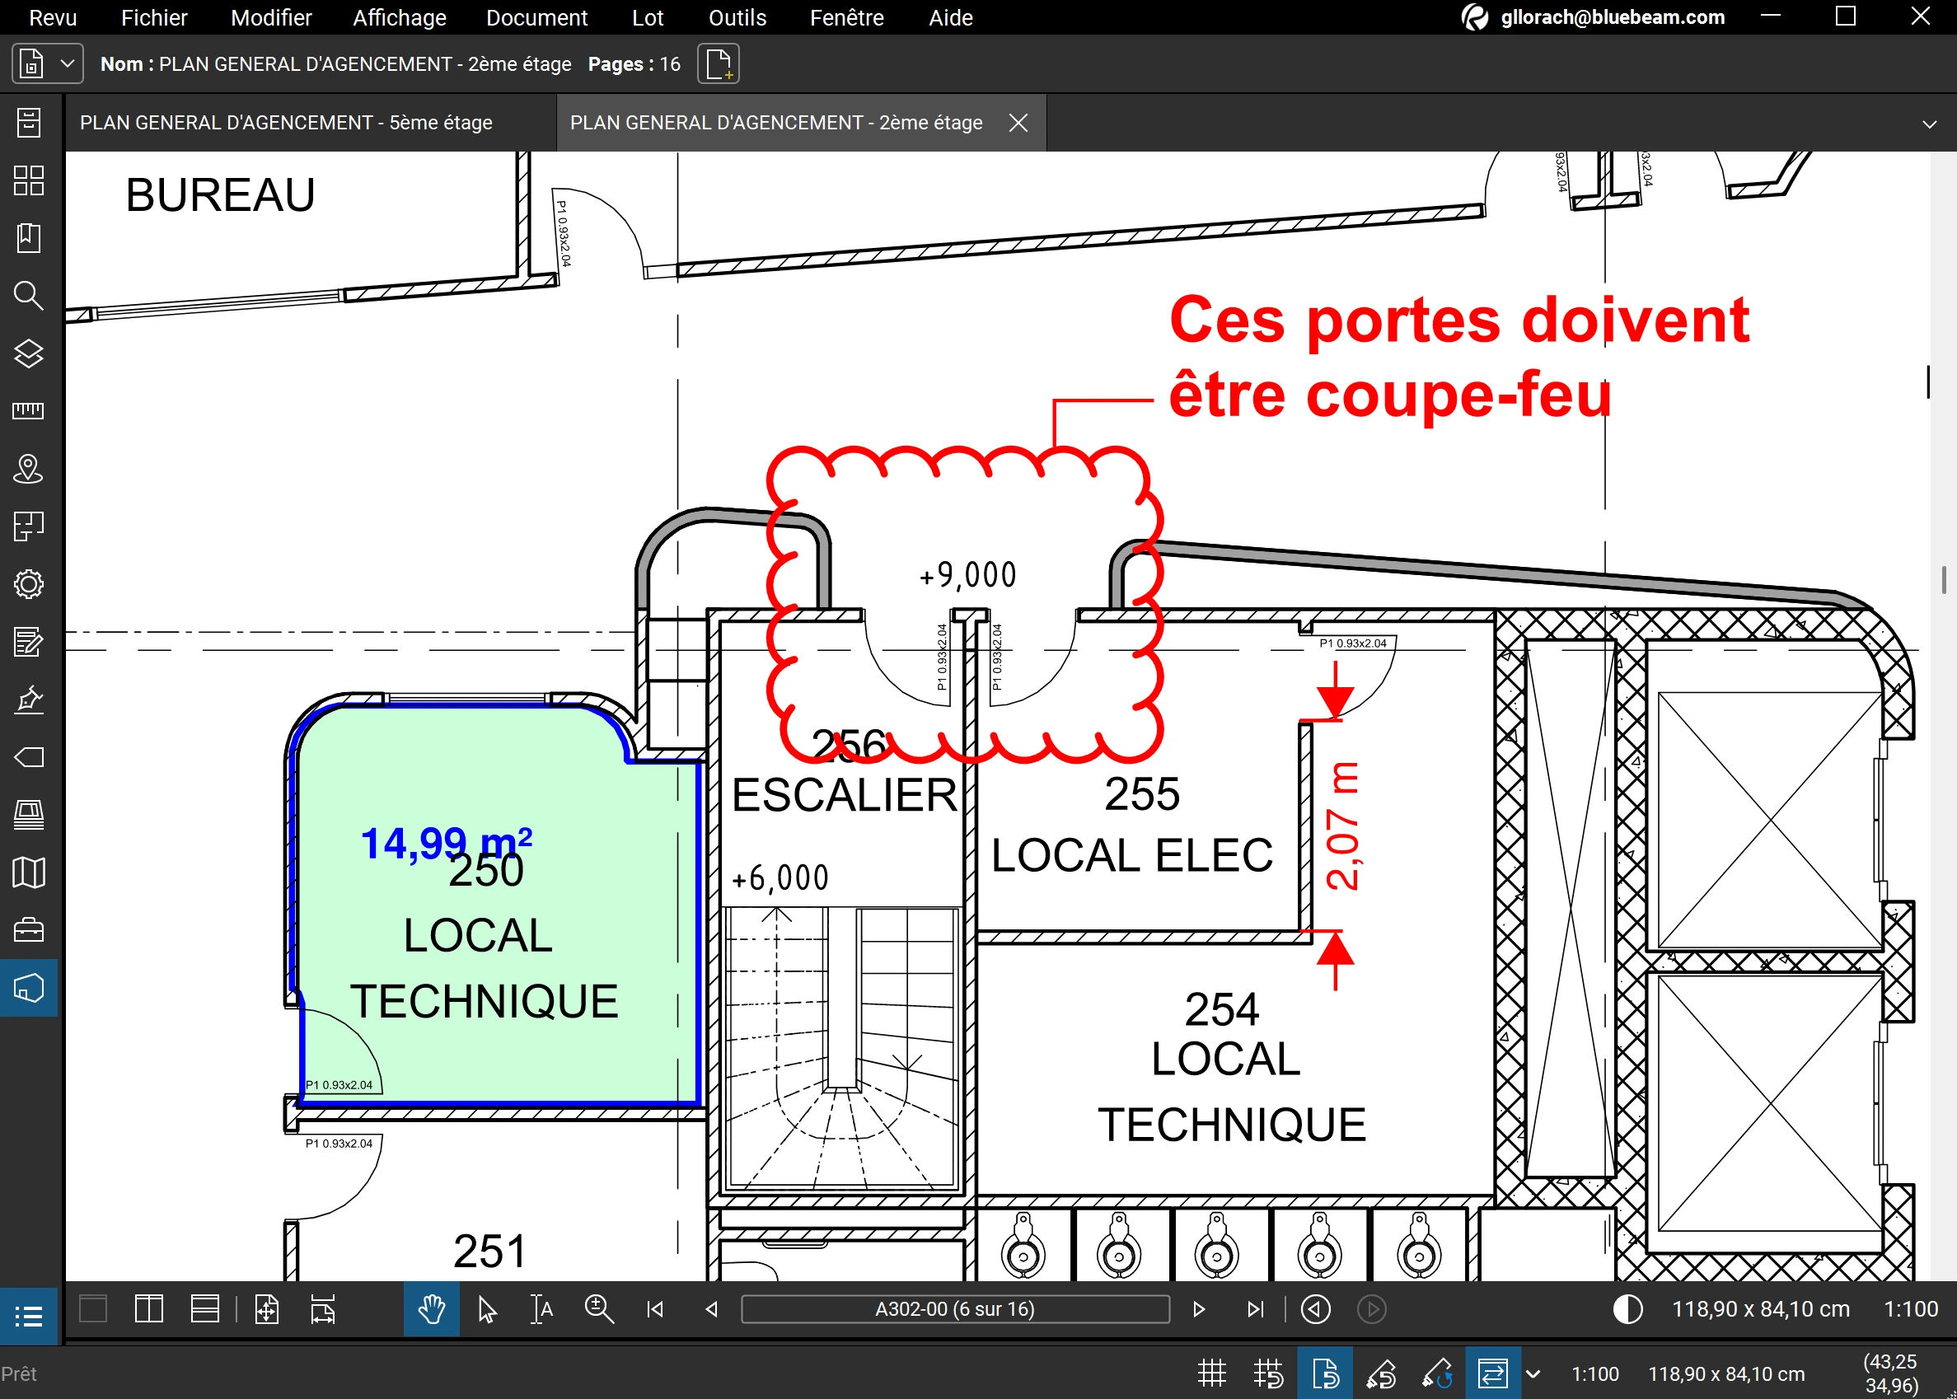Expand the document tabs list chevron
Image resolution: width=1957 pixels, height=1399 pixels.
pyautogui.click(x=1930, y=124)
